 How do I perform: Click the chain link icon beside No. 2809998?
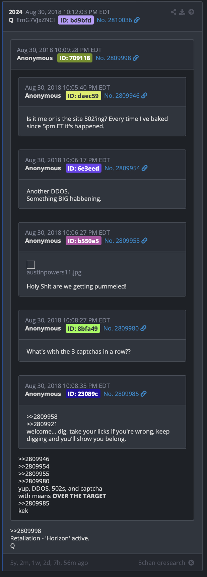click(136, 58)
